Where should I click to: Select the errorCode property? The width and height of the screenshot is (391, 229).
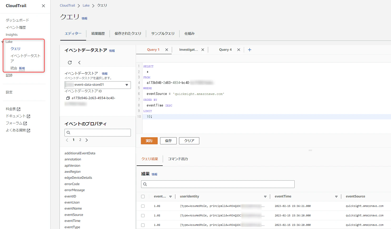click(x=72, y=184)
